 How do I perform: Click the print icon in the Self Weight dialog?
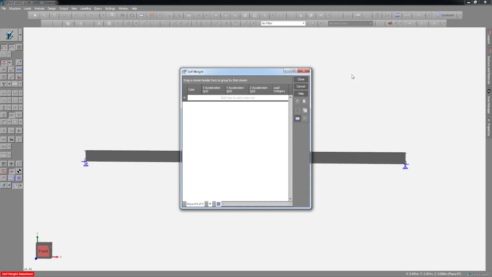tap(297, 102)
